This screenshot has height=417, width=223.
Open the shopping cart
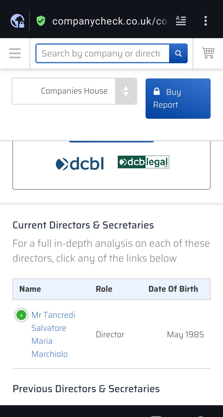(208, 53)
